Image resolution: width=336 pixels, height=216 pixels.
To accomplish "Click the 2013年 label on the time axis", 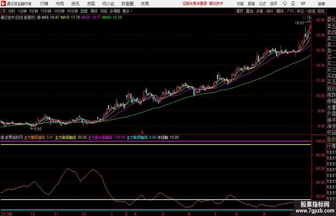I will coord(6,214).
